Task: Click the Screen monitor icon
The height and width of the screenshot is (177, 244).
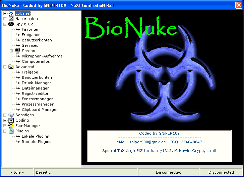Action: 17,51
